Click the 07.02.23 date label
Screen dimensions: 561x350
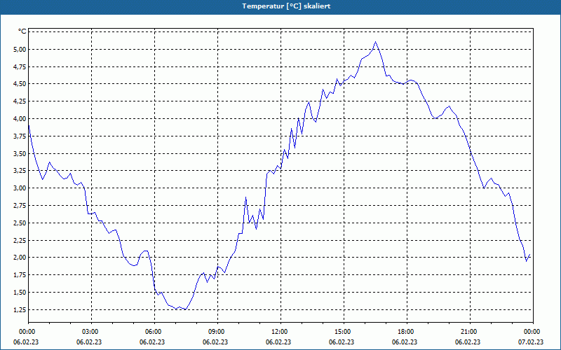[x=531, y=342]
